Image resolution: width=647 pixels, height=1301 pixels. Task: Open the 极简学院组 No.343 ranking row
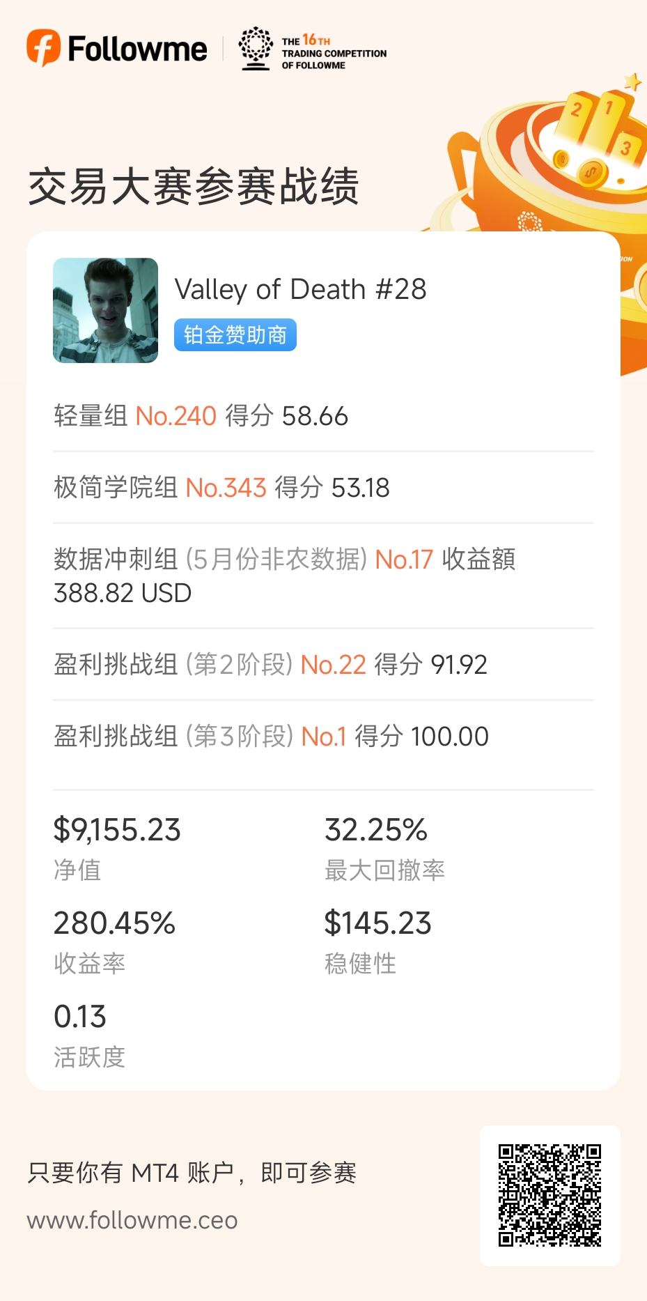221,488
